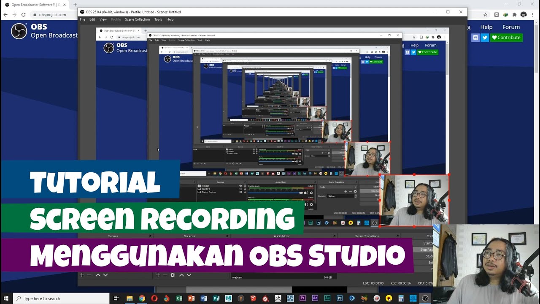Click the Discord icon on OBS website

coord(475,38)
